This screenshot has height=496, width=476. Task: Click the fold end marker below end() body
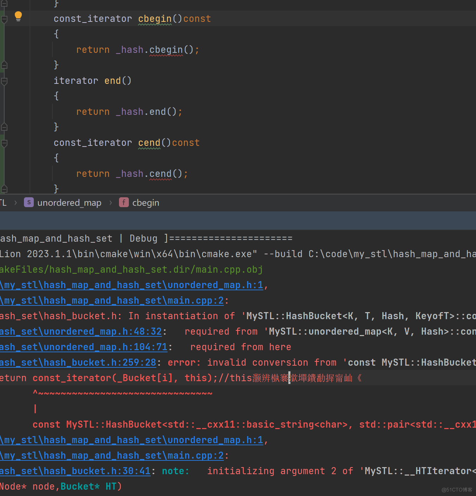click(x=5, y=127)
